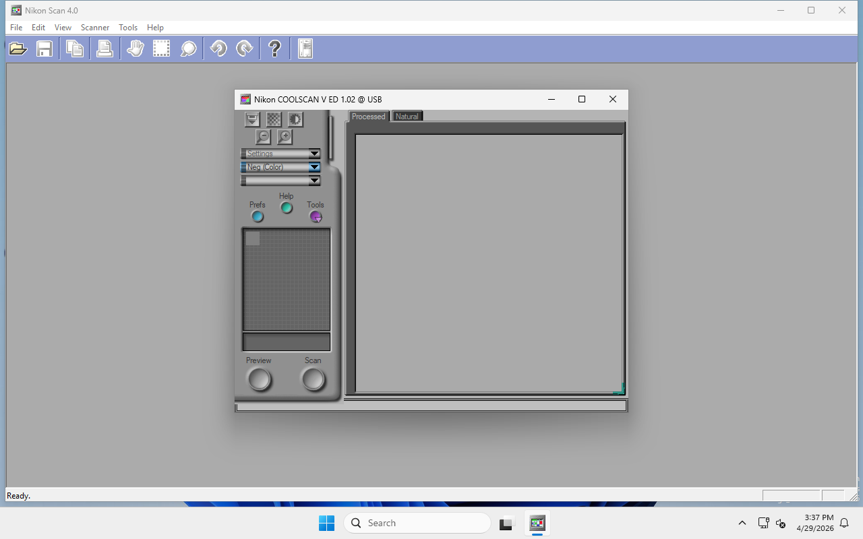
Task: Click the Task View taskbar icon
Action: [507, 523]
